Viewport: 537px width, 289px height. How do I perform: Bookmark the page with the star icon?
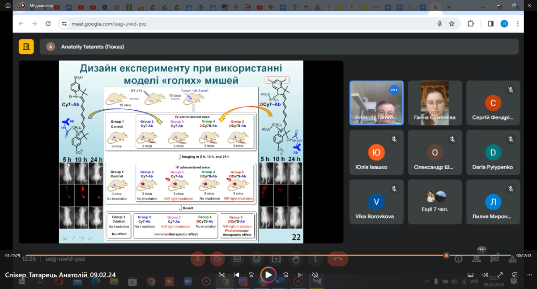pyautogui.click(x=452, y=24)
